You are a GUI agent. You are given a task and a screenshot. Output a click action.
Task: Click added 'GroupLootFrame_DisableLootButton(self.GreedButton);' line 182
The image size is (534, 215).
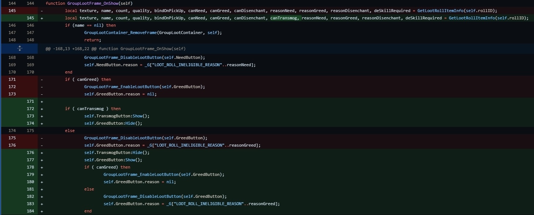[x=165, y=196]
